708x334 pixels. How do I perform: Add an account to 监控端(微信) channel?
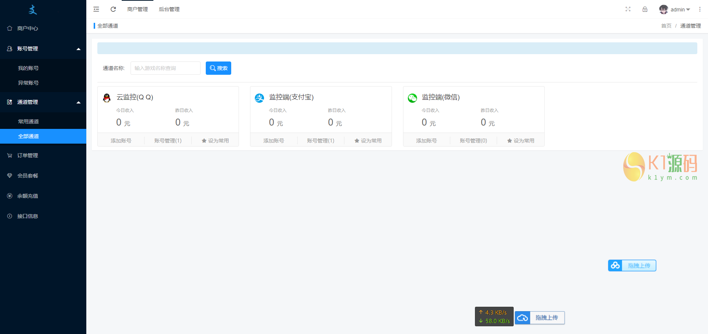click(x=426, y=141)
